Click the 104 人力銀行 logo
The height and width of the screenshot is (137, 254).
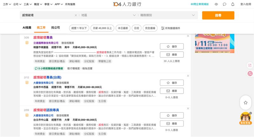click(127, 4)
